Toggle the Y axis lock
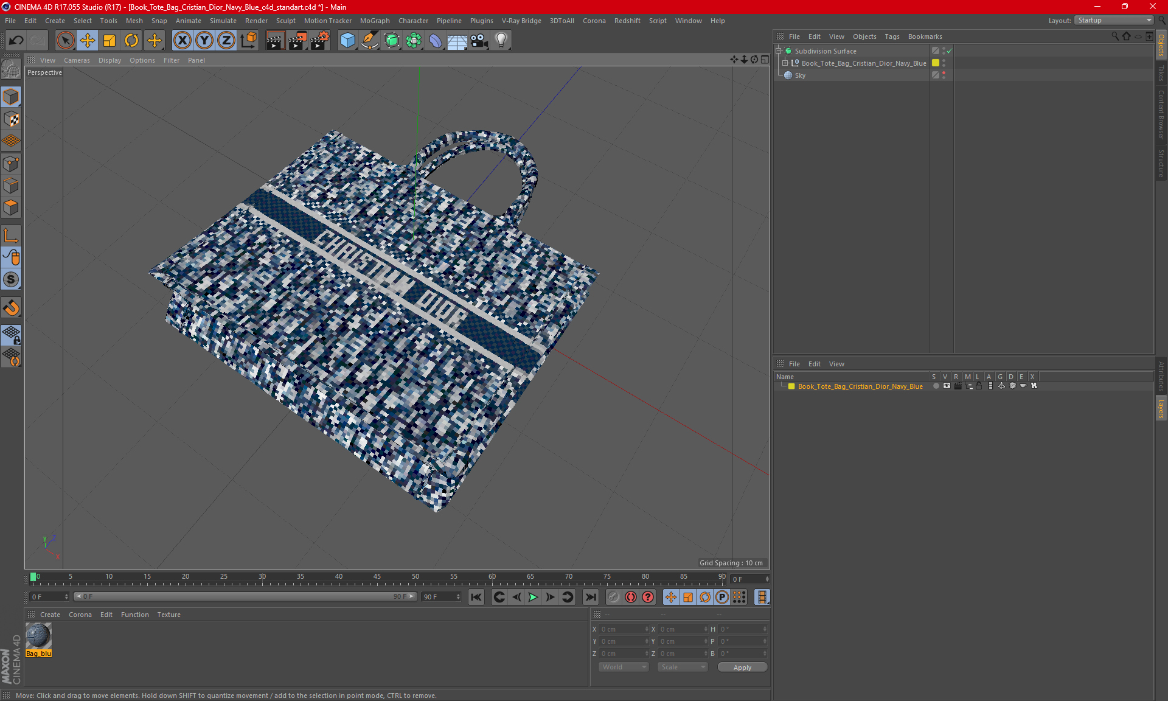The height and width of the screenshot is (701, 1168). click(204, 41)
